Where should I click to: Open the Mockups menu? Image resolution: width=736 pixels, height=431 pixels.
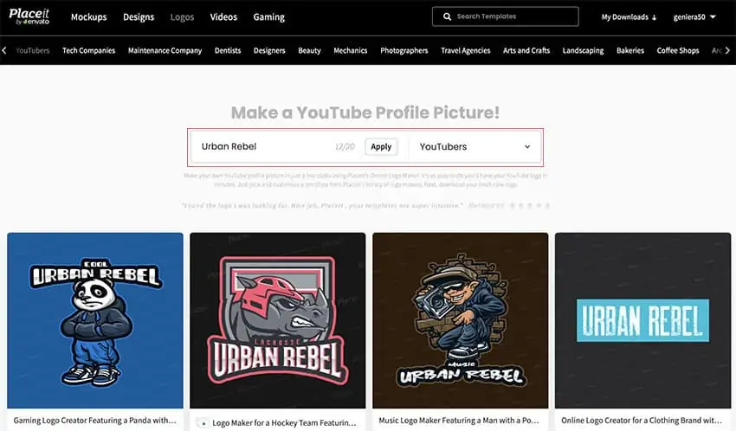pos(88,17)
